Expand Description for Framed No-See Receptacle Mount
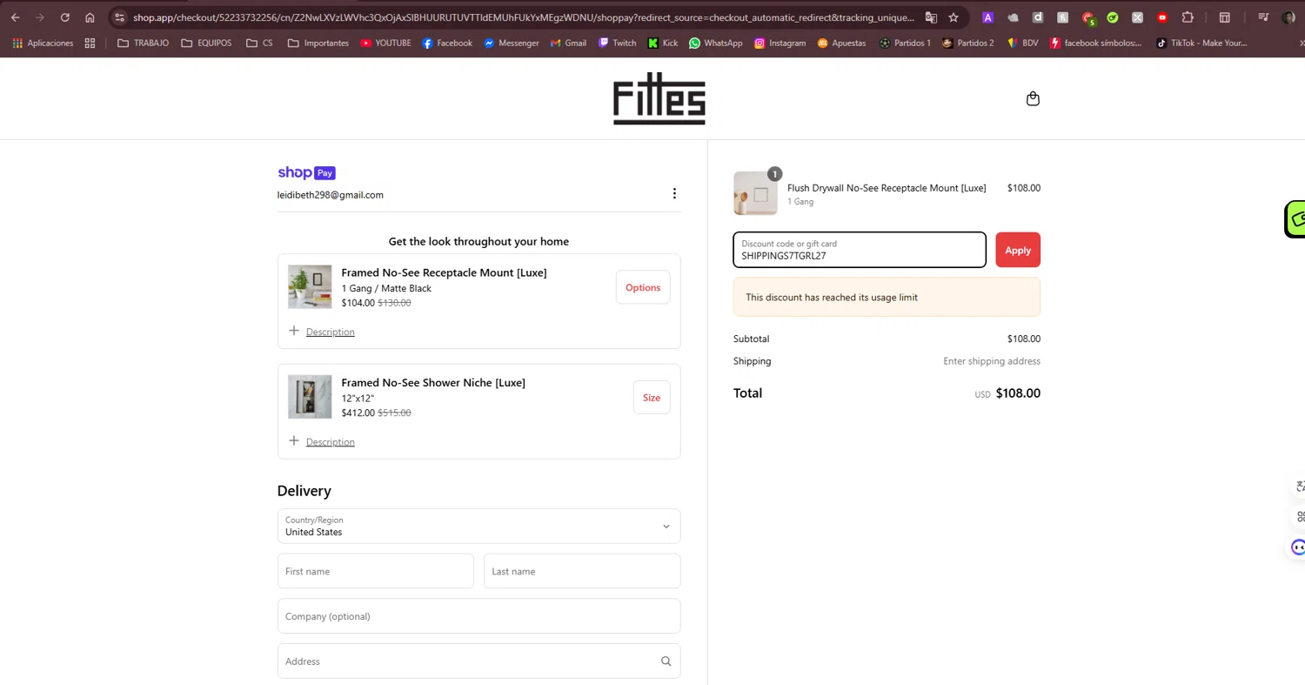1305x685 pixels. [322, 332]
